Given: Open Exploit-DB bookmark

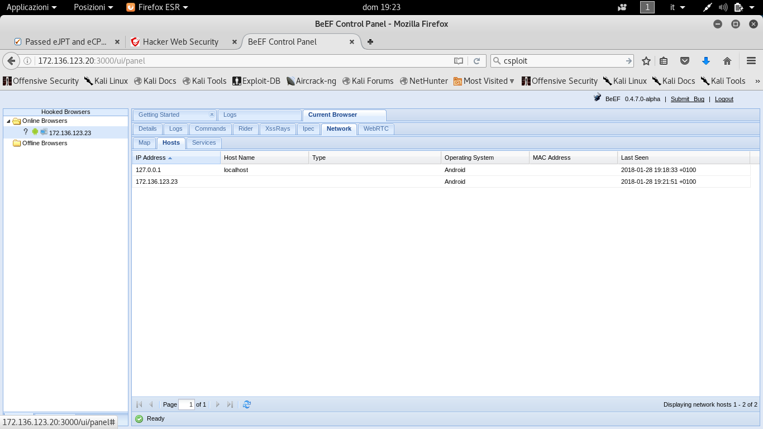Looking at the screenshot, I should (256, 81).
